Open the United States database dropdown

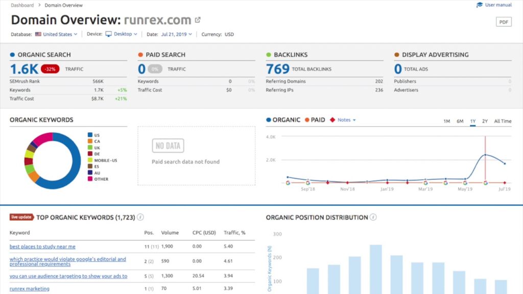coord(60,34)
